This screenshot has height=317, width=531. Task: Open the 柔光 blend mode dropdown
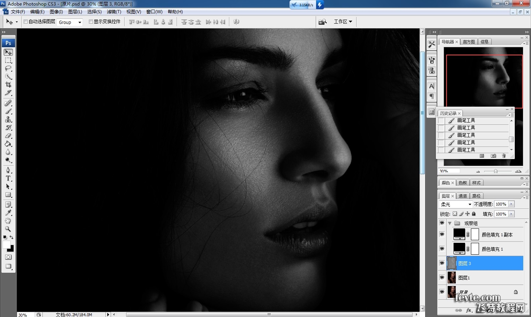[456, 204]
